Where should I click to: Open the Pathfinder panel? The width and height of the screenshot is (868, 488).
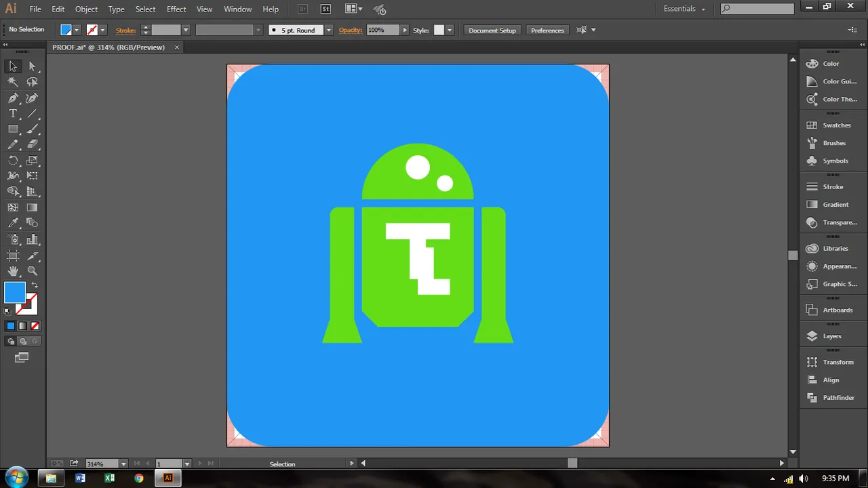(831, 398)
